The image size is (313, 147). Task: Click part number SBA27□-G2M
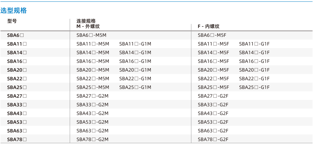click(92, 96)
